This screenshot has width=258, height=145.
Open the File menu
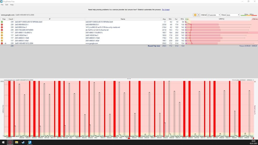point(2,5)
